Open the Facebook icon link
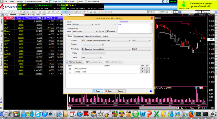 (163, 1)
